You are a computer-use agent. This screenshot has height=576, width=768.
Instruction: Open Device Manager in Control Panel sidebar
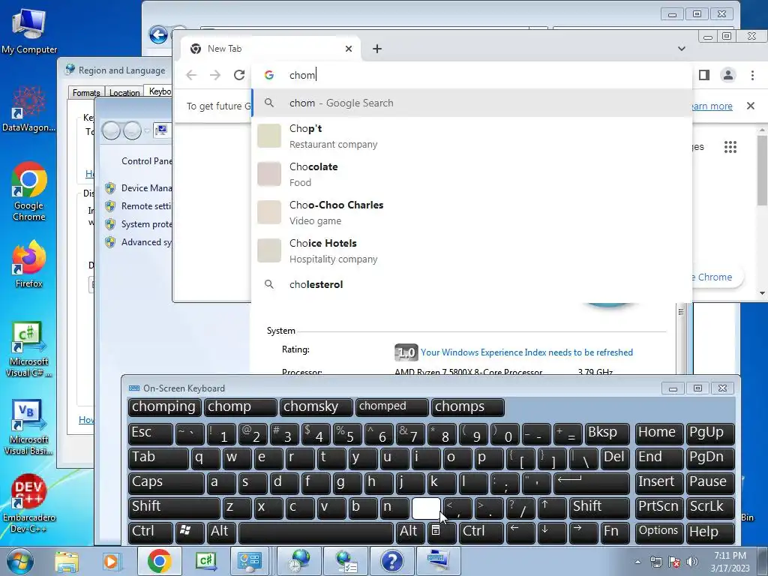click(x=146, y=188)
